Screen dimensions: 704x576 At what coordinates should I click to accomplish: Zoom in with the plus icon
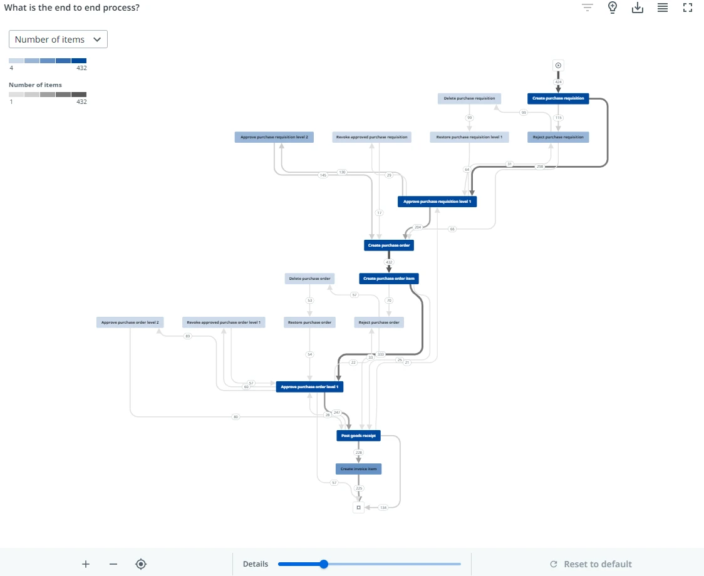click(x=86, y=564)
